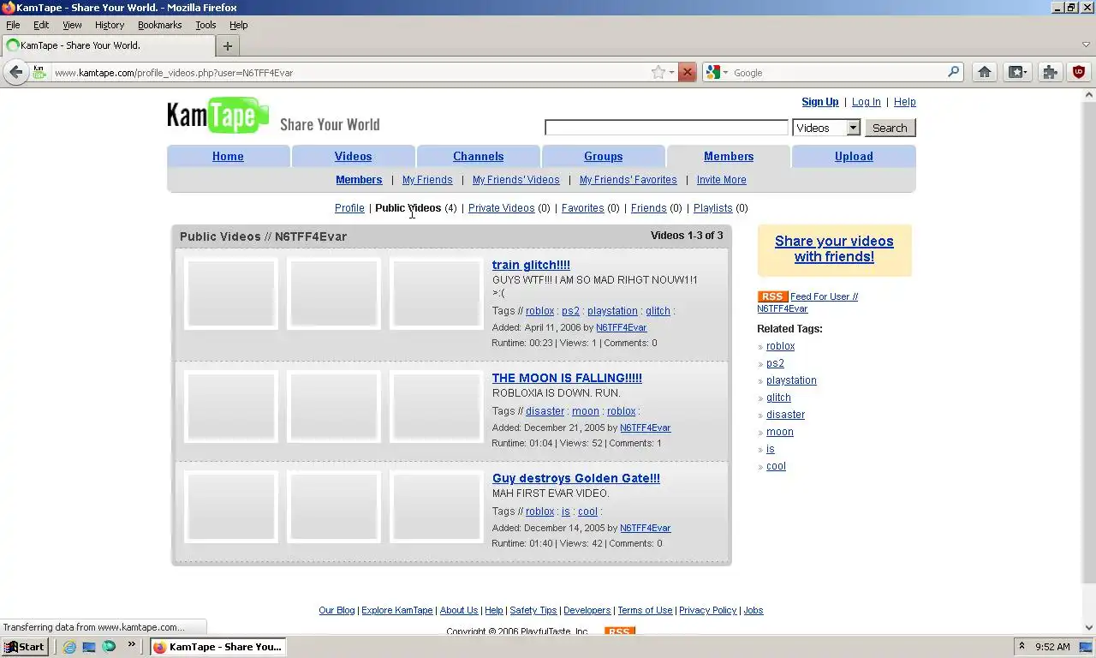The image size is (1096, 658).
Task: Open 'THE MOON IS FALLING!!!!!' video title
Action: pyautogui.click(x=567, y=378)
